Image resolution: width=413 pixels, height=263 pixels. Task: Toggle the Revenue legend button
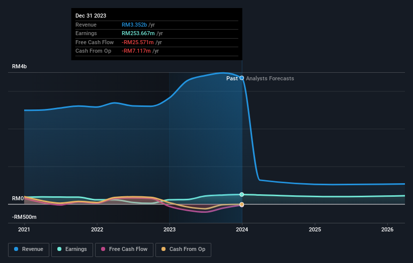tap(29, 249)
